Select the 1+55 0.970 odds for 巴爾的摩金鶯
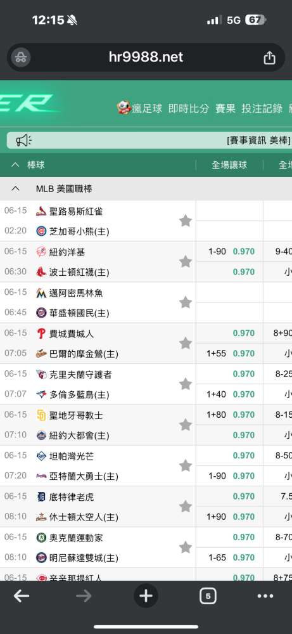The width and height of the screenshot is (292, 634). click(x=230, y=353)
